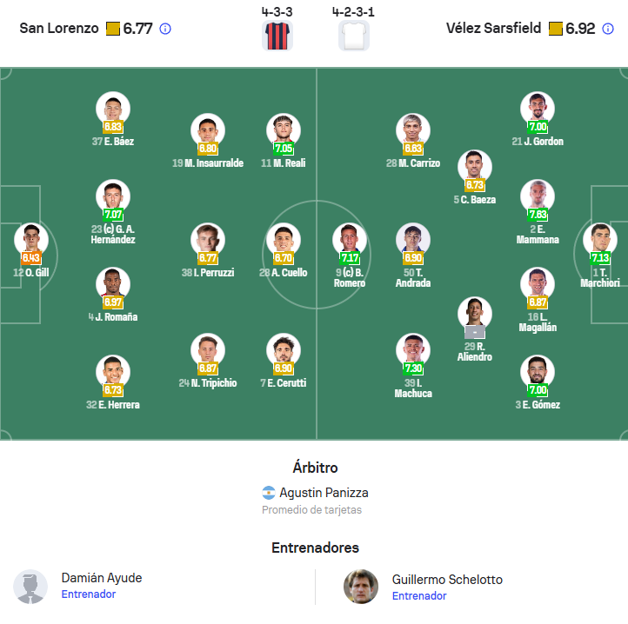Open coach Guillermo Schelotto's profile

click(x=447, y=579)
